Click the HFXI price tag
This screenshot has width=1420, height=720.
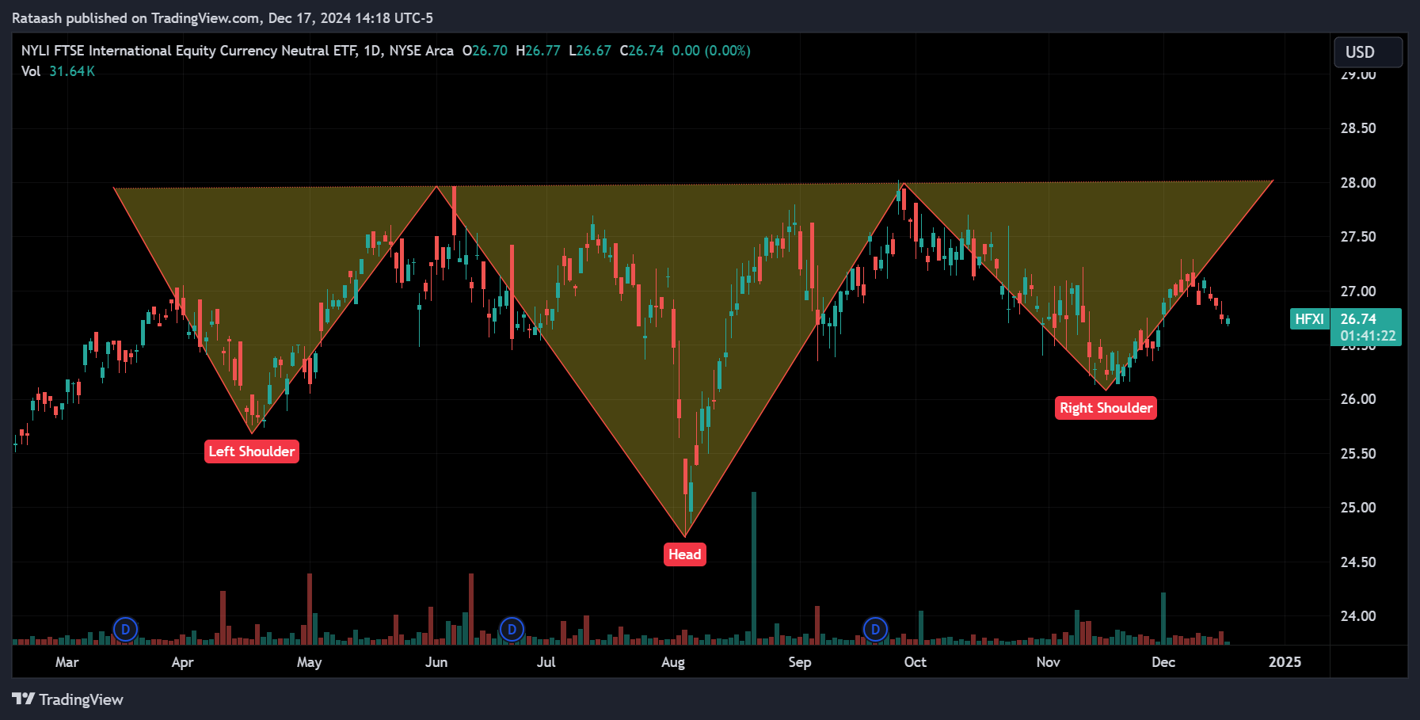pos(1310,319)
